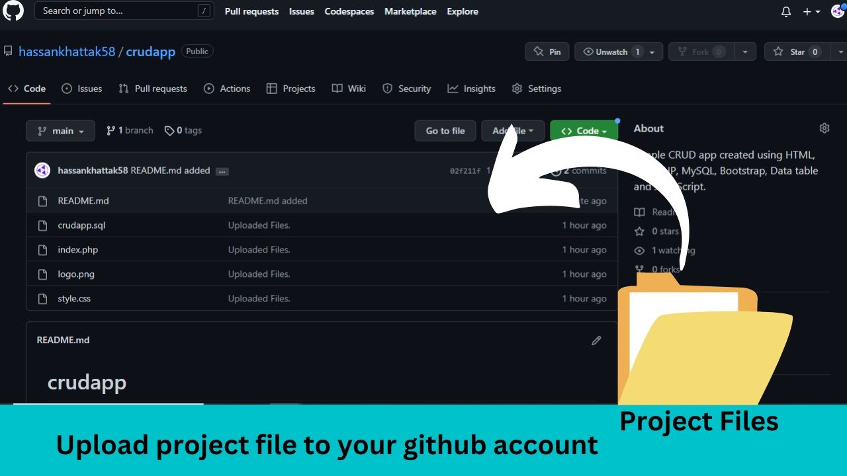Open Codespaces in top navigation

click(x=349, y=11)
